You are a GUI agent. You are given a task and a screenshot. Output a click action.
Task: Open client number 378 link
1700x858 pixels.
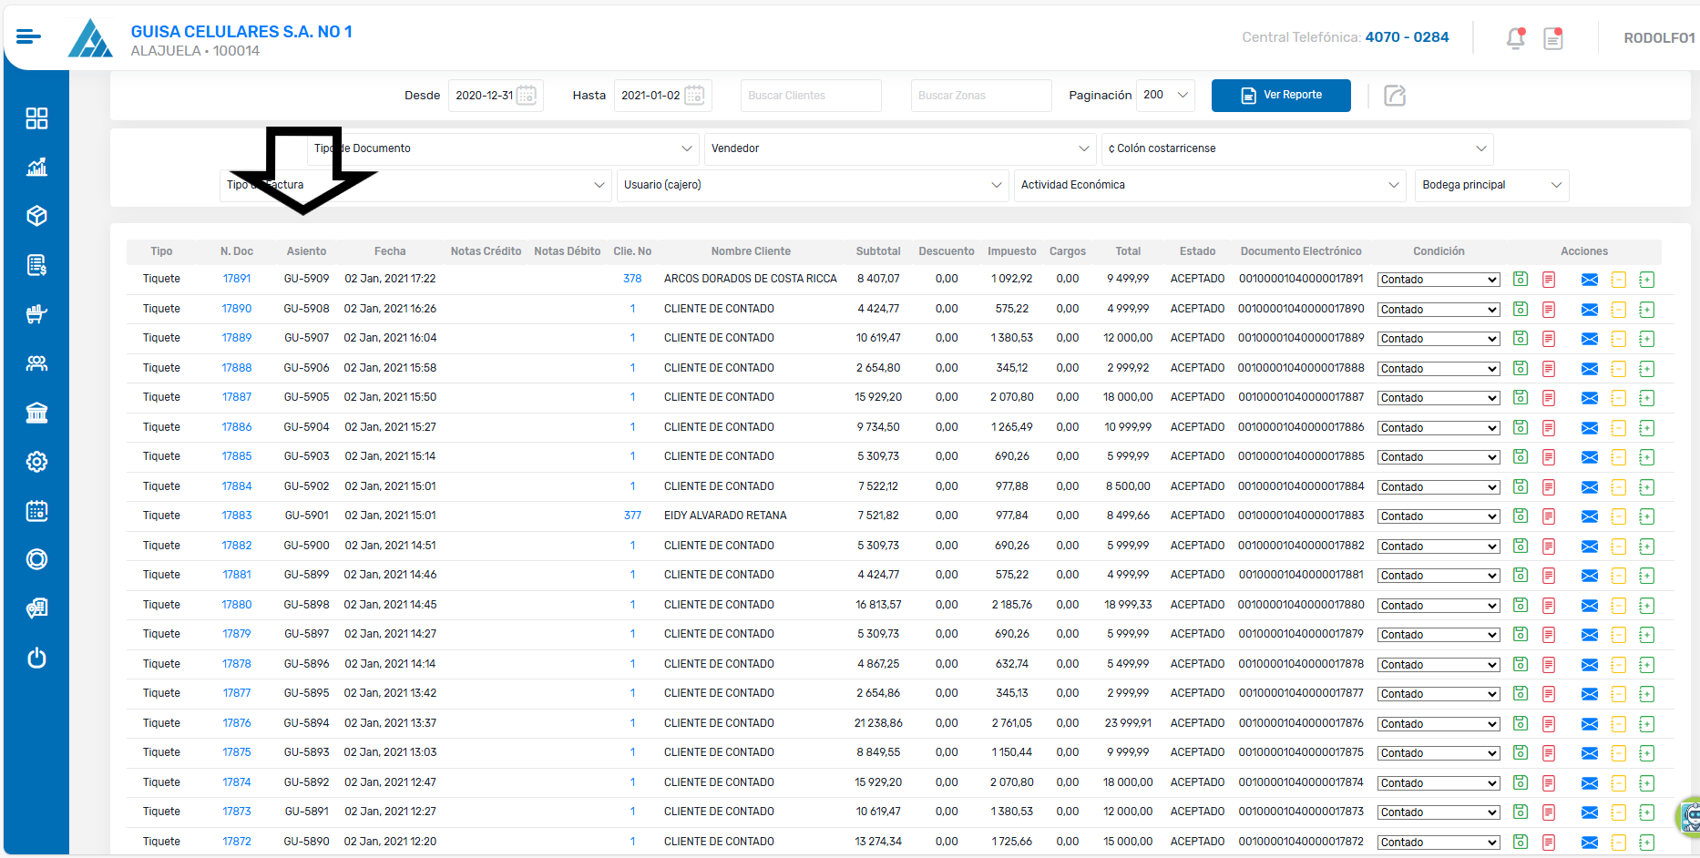[632, 279]
